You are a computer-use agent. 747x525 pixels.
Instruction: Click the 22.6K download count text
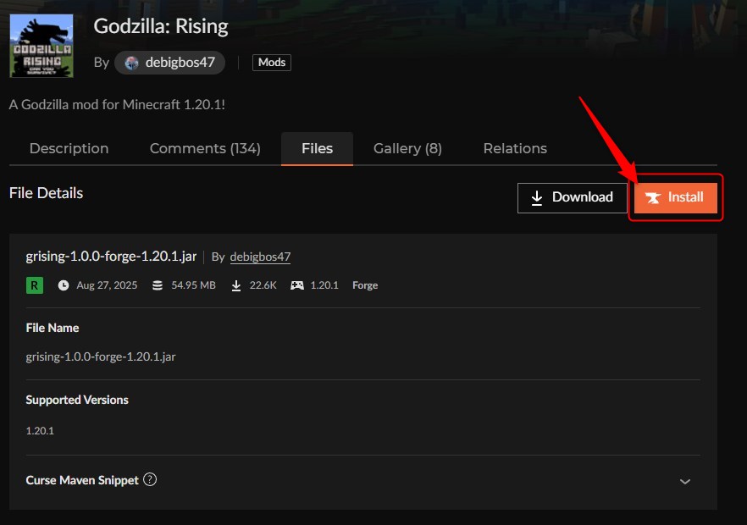click(263, 285)
